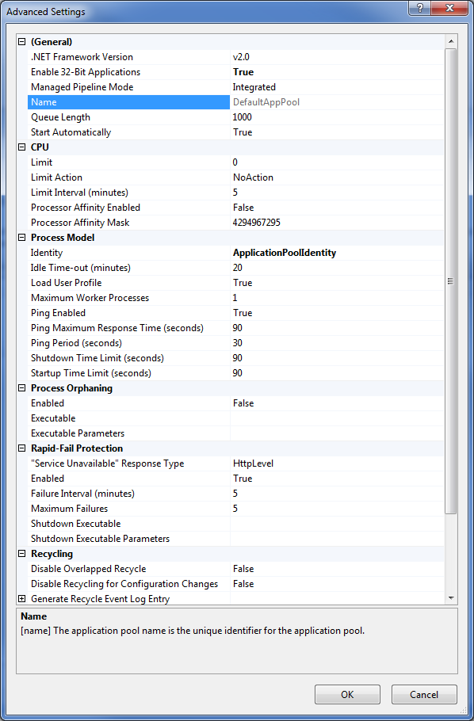Viewport: 474px width, 721px height.
Task: Select the CPU Limit property
Action: pos(129,162)
